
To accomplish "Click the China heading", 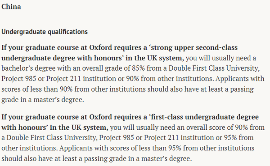I will tap(11, 7).
